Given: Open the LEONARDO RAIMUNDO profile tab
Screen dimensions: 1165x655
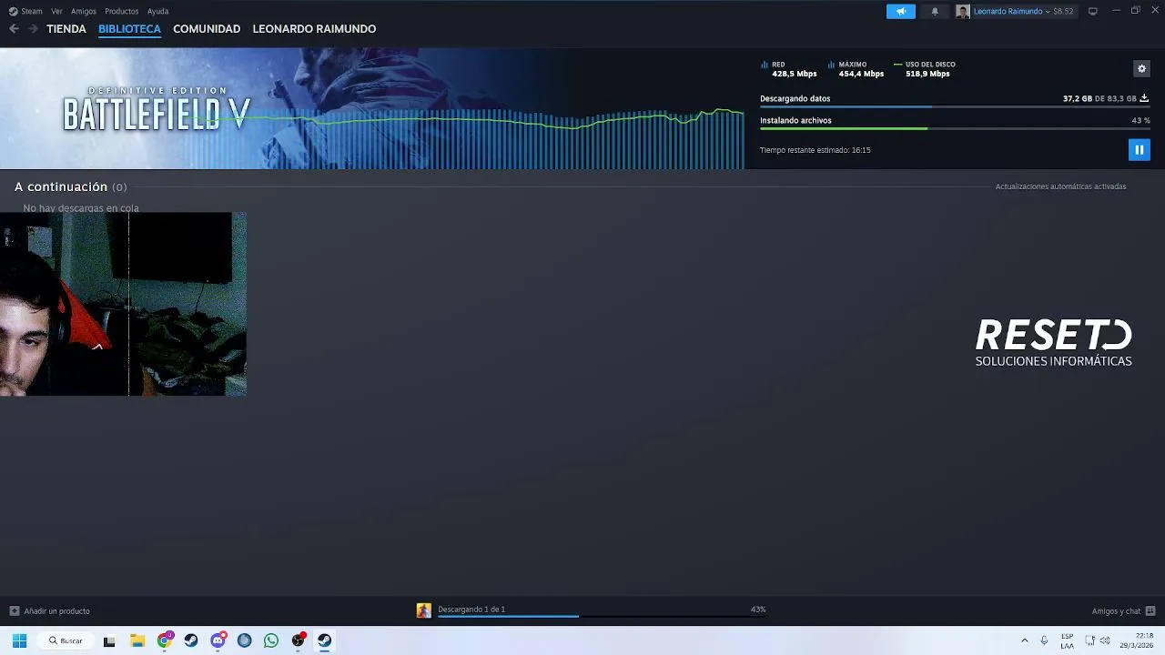Looking at the screenshot, I should click(x=314, y=29).
